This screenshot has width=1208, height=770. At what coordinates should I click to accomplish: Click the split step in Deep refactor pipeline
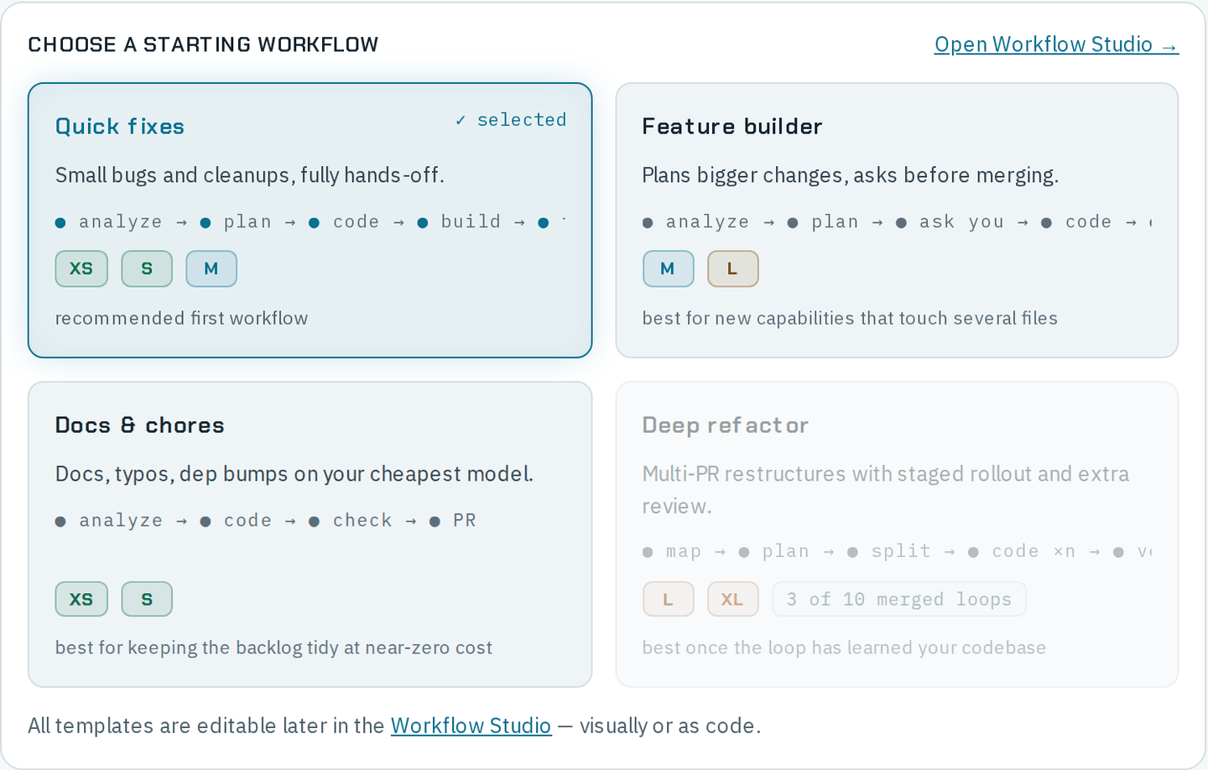(889, 551)
